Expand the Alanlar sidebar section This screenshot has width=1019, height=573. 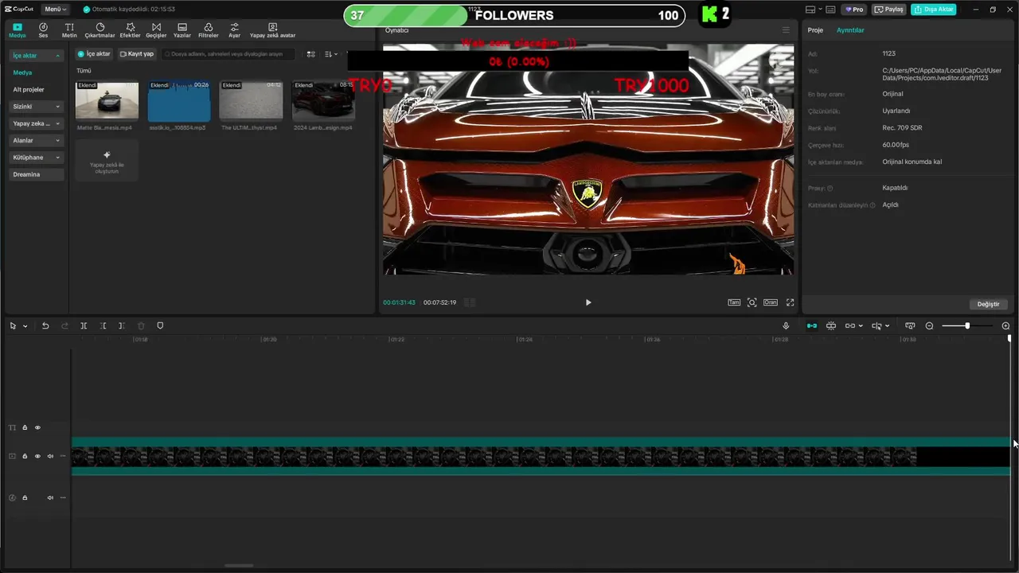pyautogui.click(x=36, y=140)
